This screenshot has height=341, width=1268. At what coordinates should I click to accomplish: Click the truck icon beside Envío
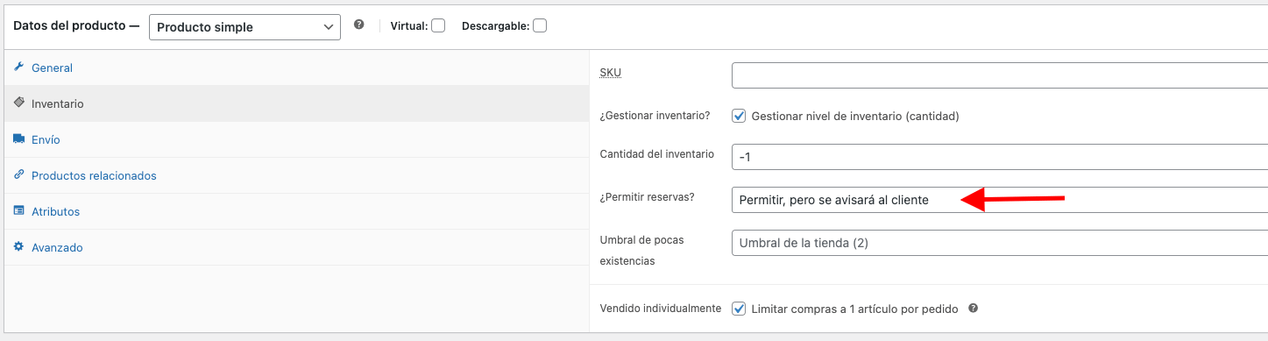pyautogui.click(x=18, y=139)
